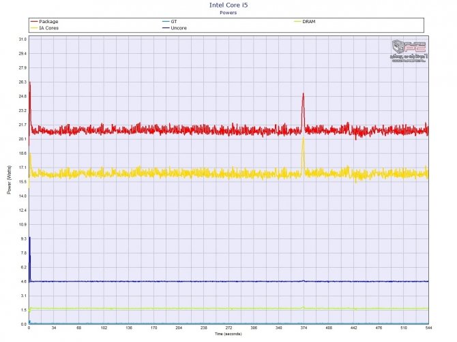Image resolution: width=457 pixels, height=342 pixels.
Task: Click the 1.5 y-axis label
Action: tap(24, 310)
